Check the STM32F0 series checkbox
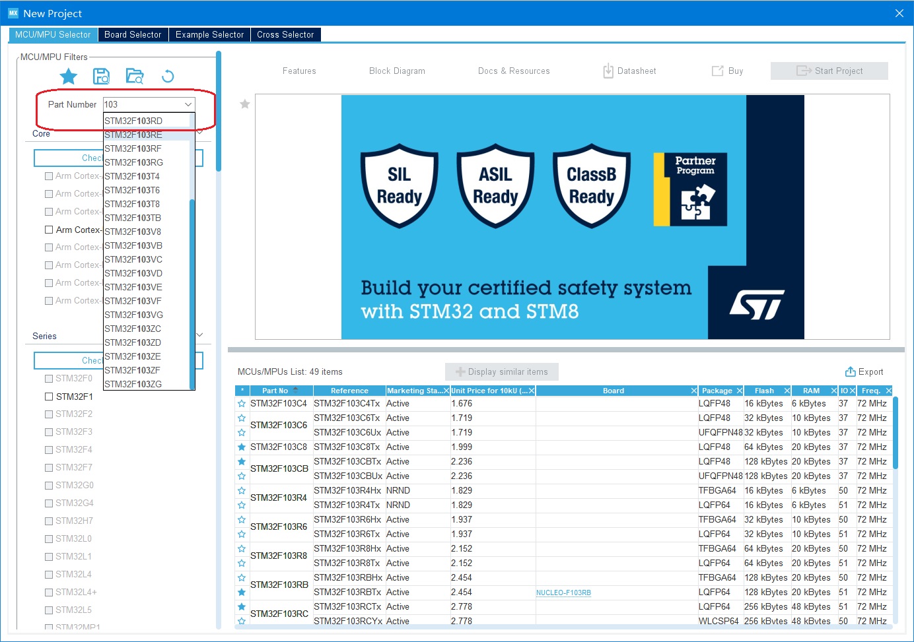The image size is (914, 642). pyautogui.click(x=49, y=379)
